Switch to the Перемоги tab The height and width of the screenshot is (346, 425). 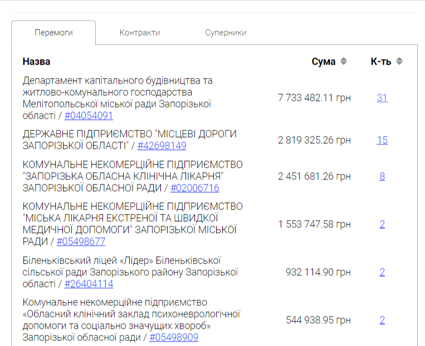pyautogui.click(x=53, y=32)
